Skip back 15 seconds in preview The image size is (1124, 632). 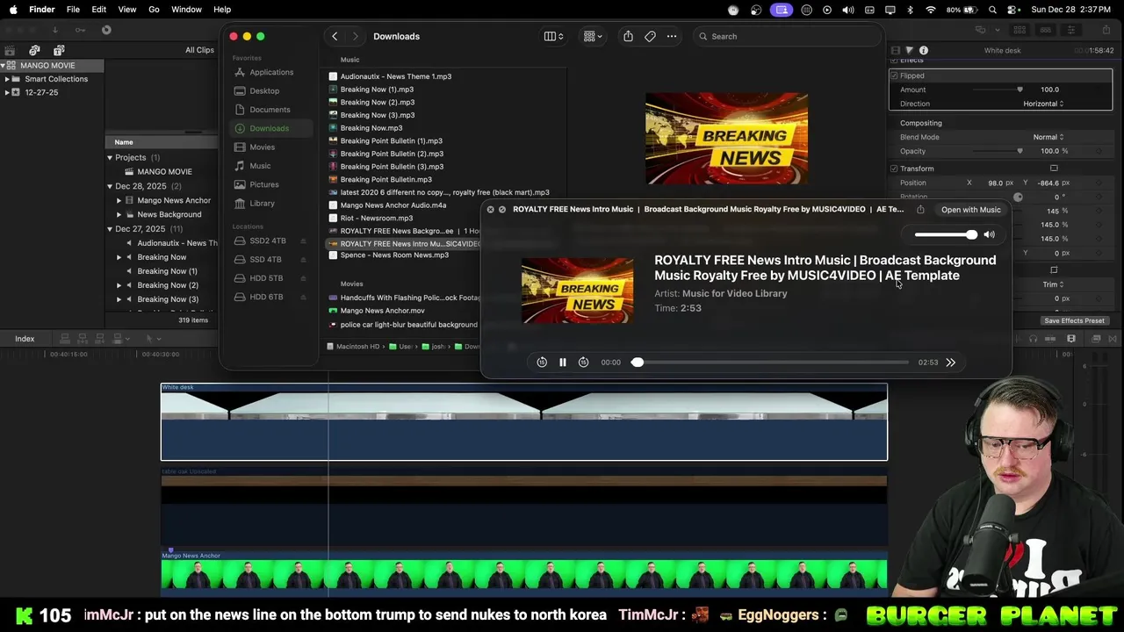542,363
